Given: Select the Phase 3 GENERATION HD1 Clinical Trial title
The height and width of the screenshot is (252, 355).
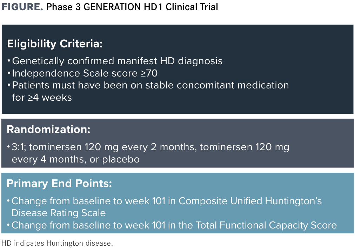Looking at the screenshot, I should pyautogui.click(x=132, y=7).
